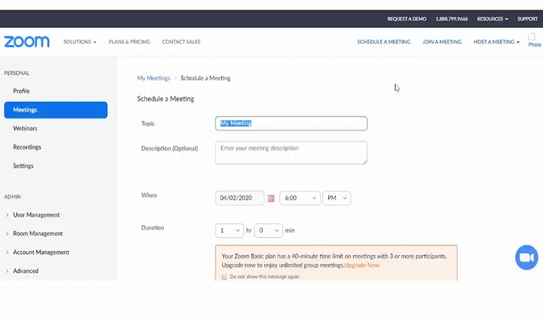Expand Account Management in sidebar
The width and height of the screenshot is (543, 316).
point(41,253)
